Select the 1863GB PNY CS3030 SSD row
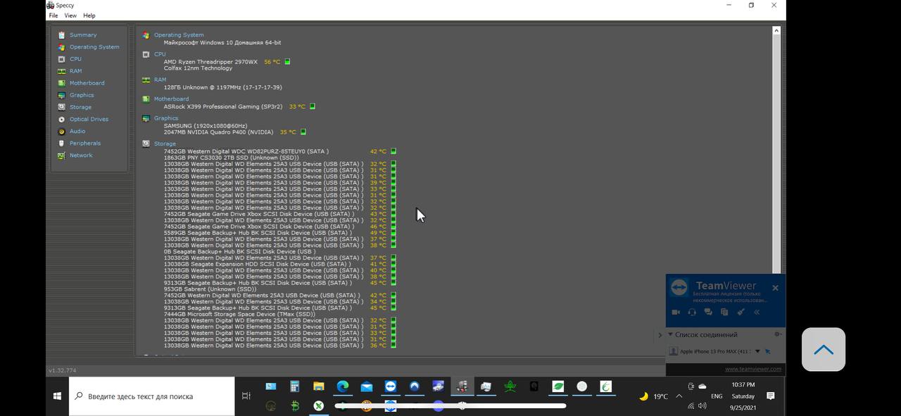The image size is (901, 416). click(x=231, y=158)
